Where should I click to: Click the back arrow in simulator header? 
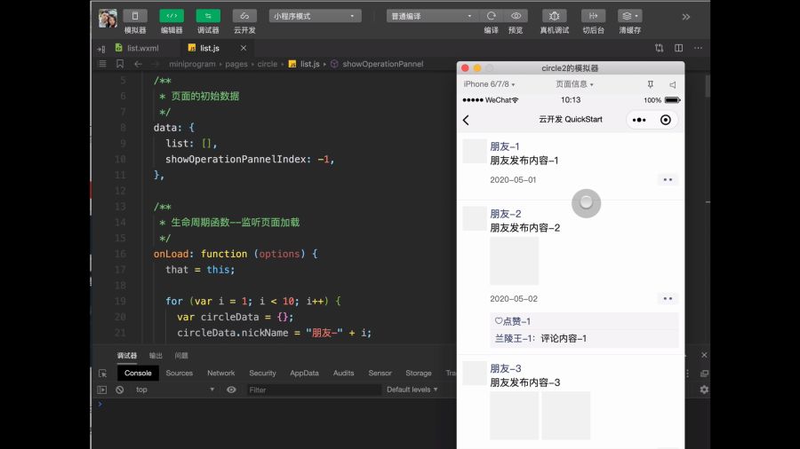pyautogui.click(x=466, y=120)
